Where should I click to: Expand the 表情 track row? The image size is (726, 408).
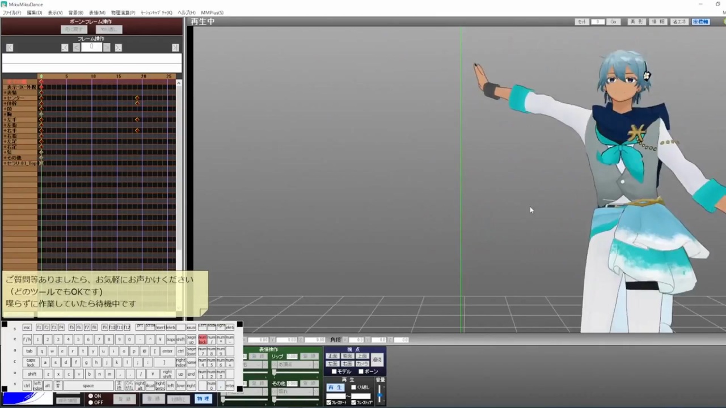click(x=5, y=93)
